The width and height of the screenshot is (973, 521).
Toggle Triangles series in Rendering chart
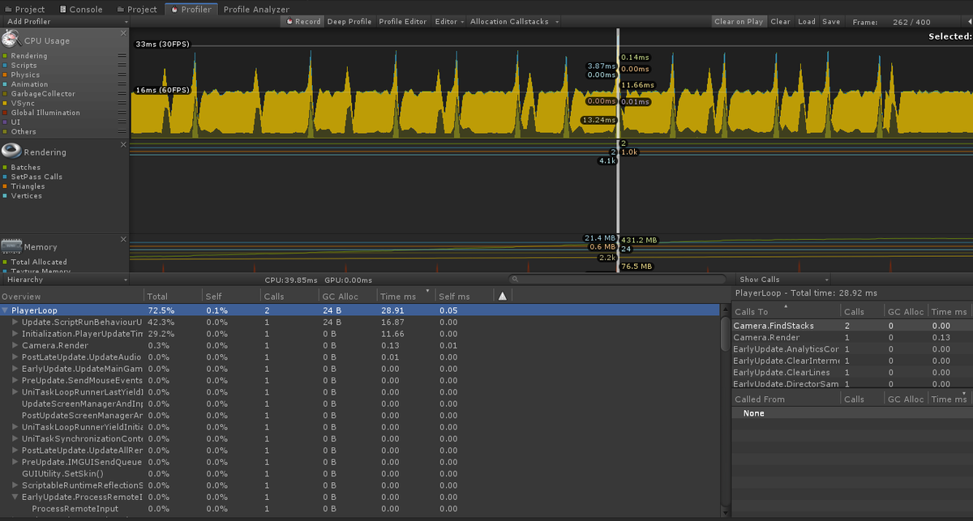24,186
